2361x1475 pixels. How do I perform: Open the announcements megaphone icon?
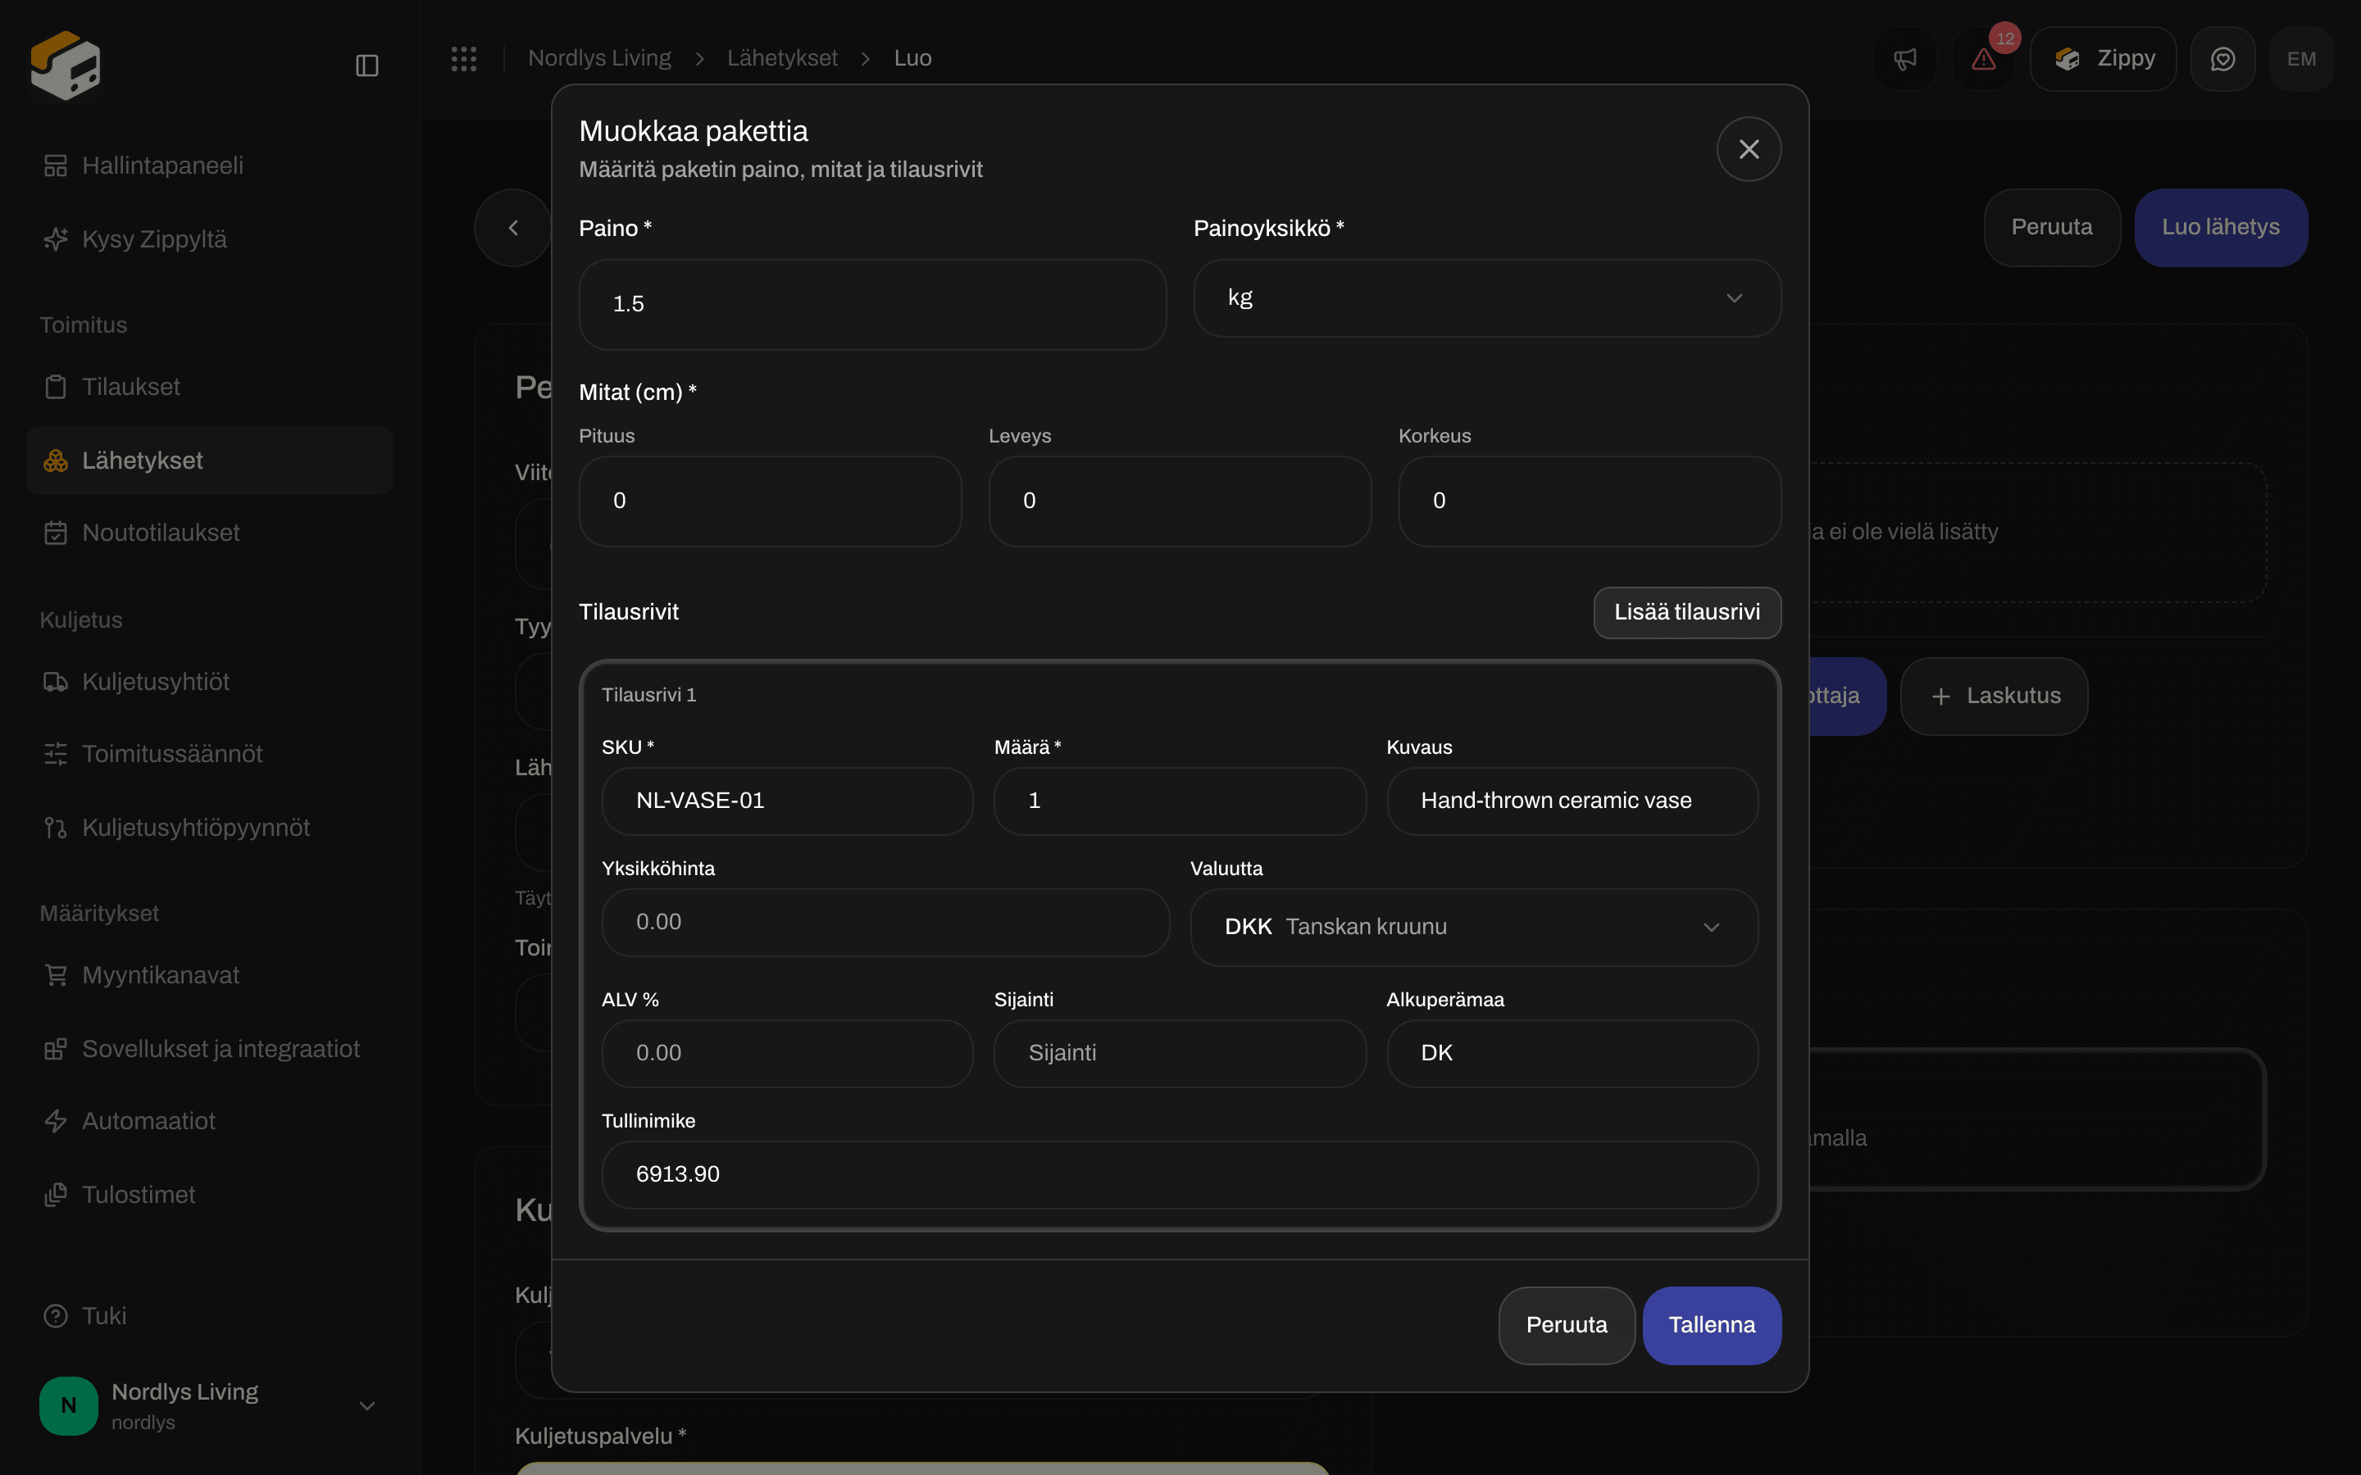1904,60
